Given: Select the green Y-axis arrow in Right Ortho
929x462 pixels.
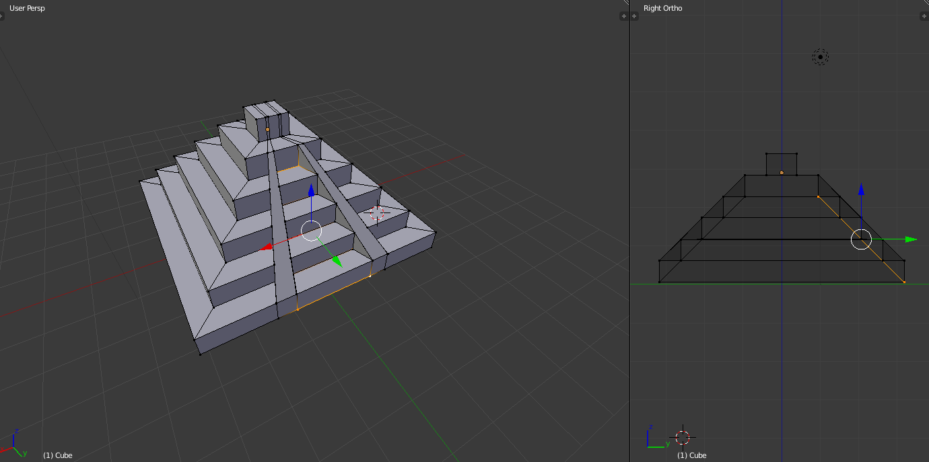Looking at the screenshot, I should [x=911, y=239].
